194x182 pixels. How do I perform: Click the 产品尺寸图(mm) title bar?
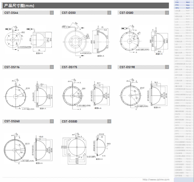[85, 6]
